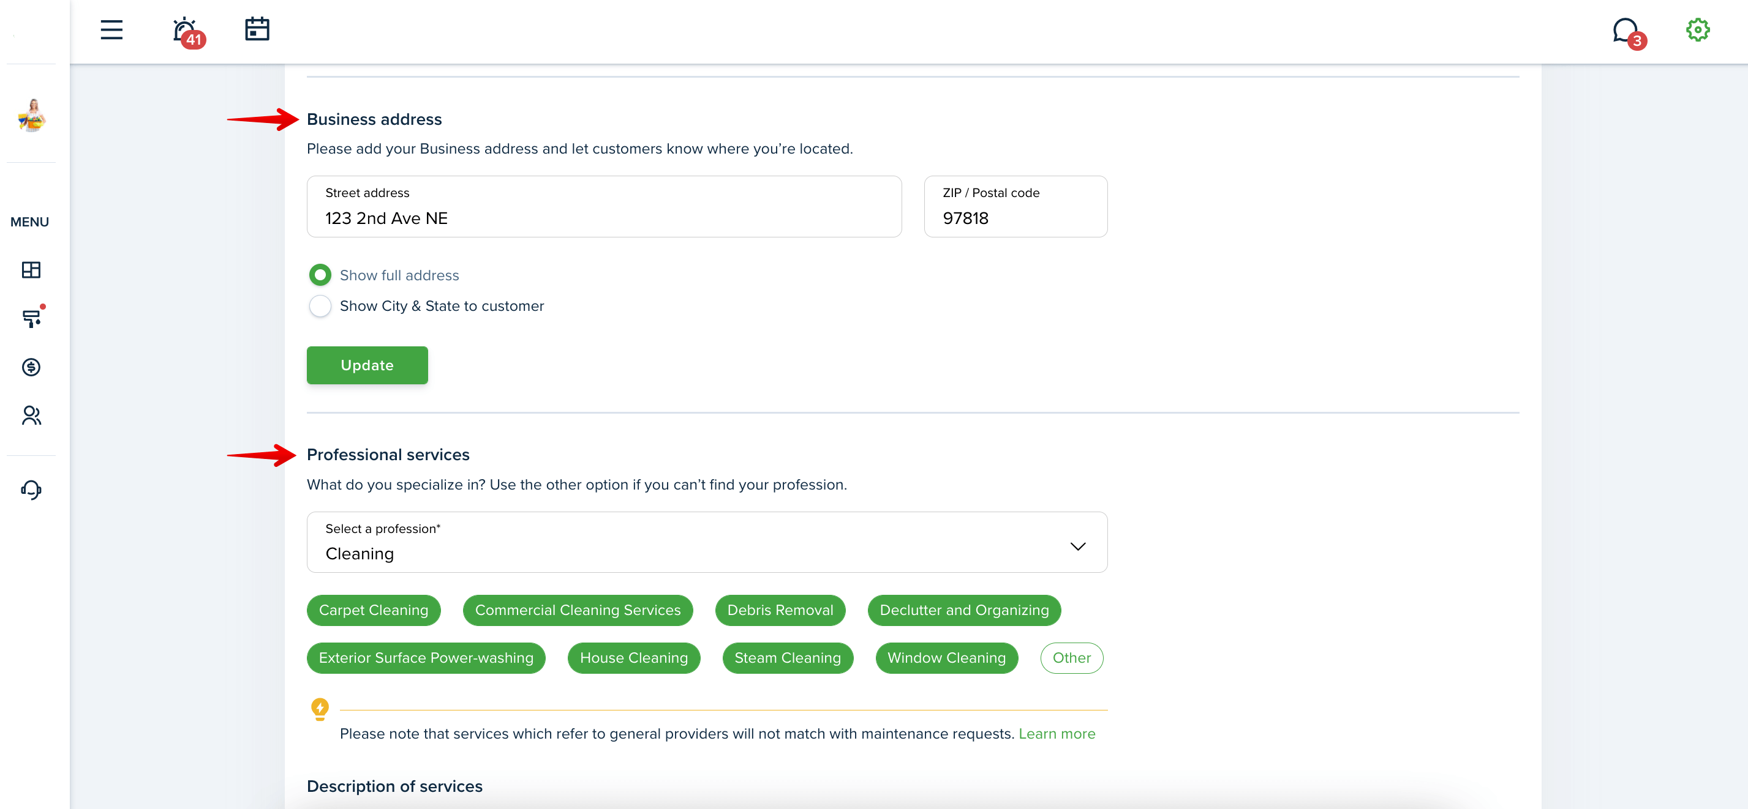This screenshot has width=1748, height=809.
Task: Click the ZIP / Postal code field
Action: click(1015, 206)
